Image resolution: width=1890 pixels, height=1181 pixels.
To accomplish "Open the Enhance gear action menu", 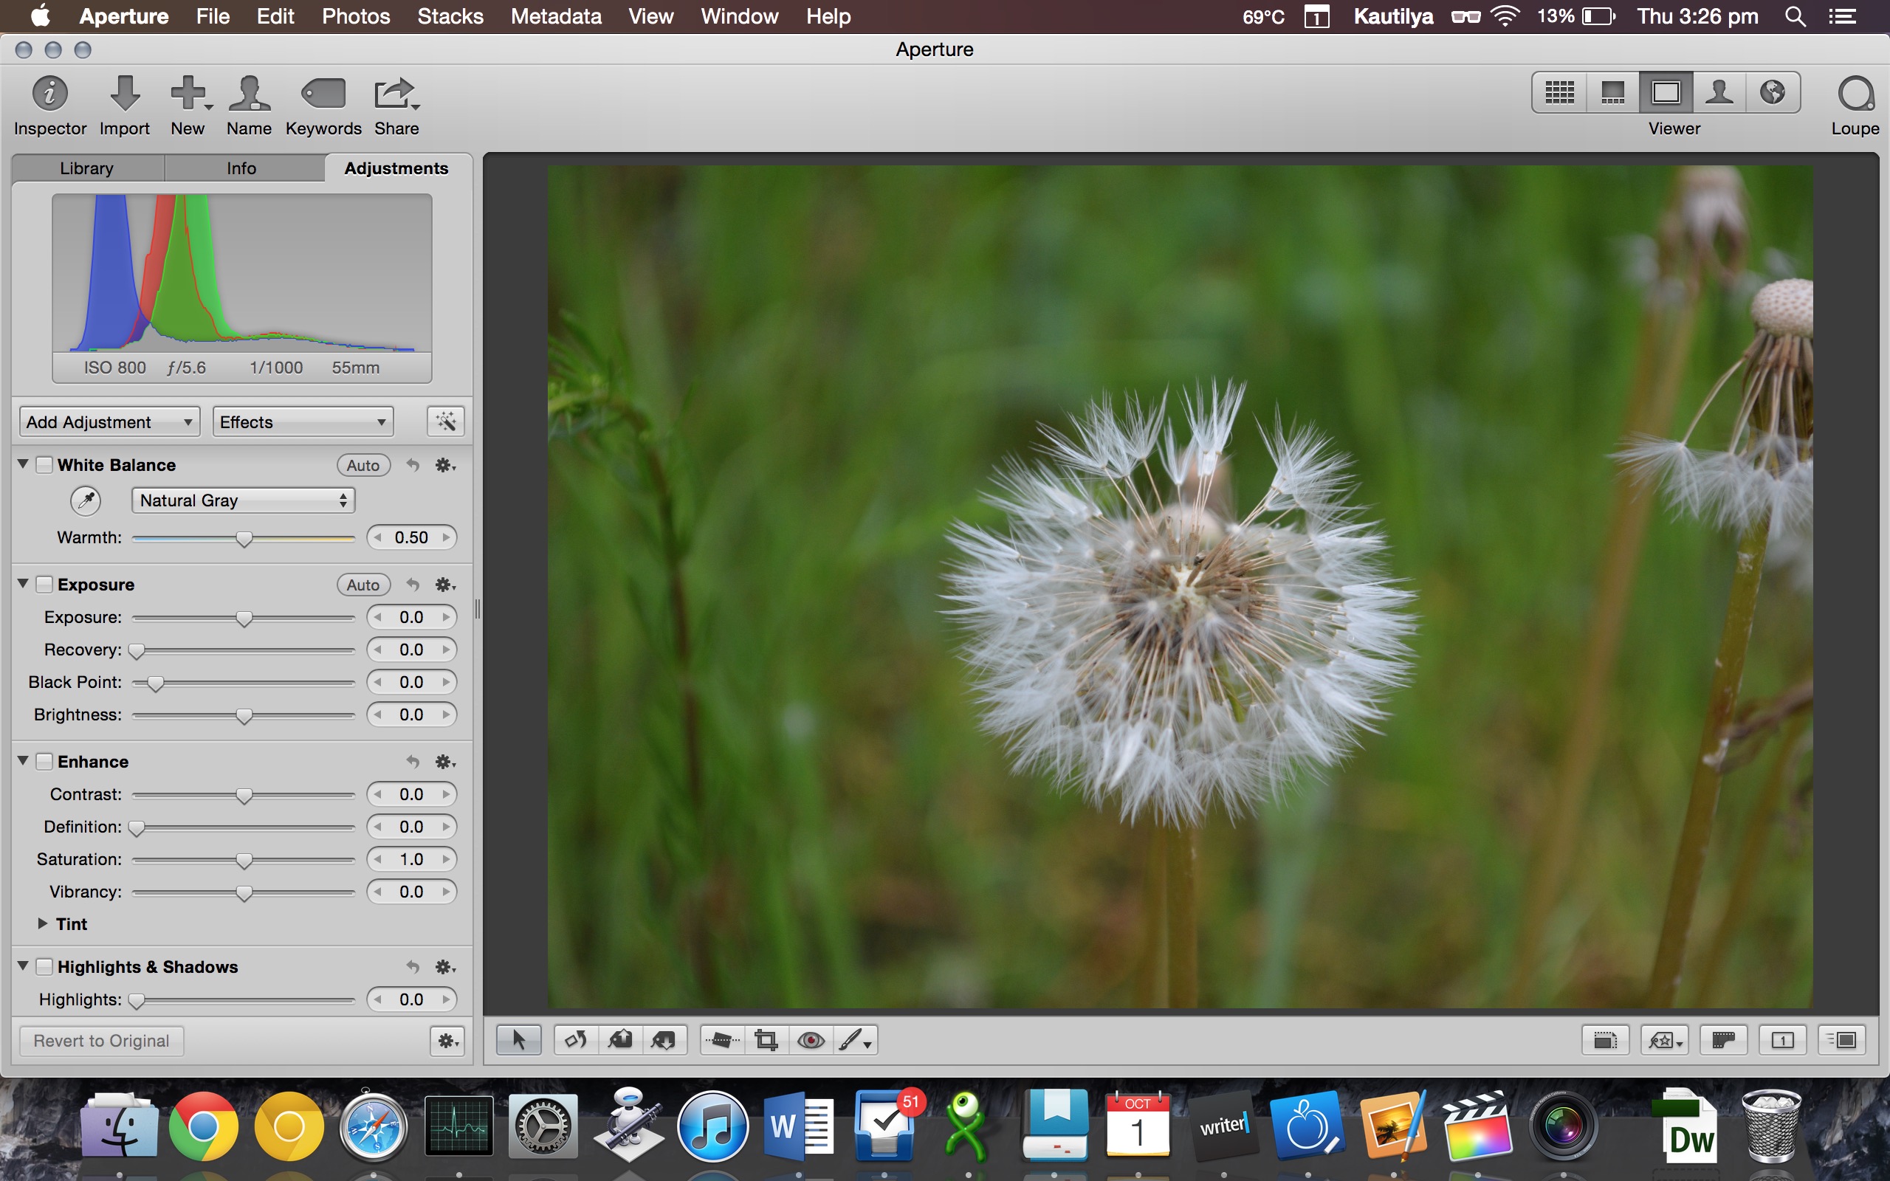I will pos(446,762).
